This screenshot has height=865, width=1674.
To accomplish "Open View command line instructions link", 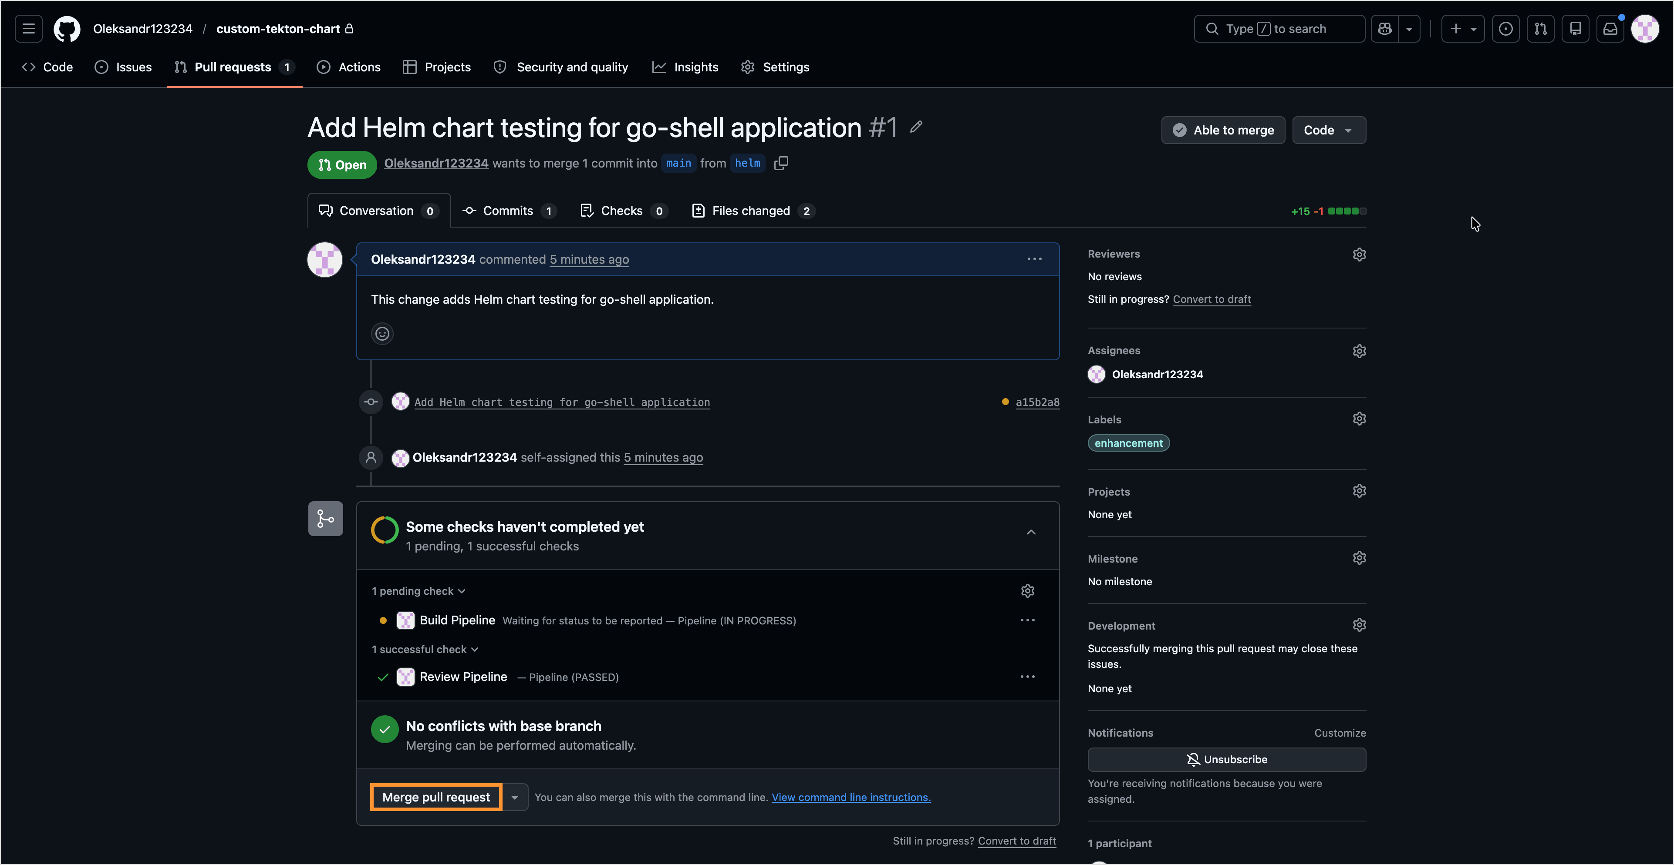I will tap(851, 798).
